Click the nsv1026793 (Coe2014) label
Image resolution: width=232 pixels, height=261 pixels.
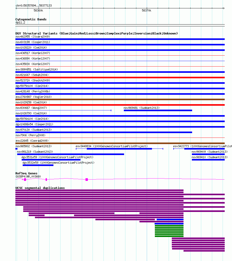(31, 114)
